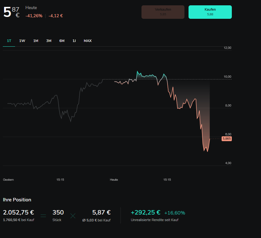This screenshot has height=238, width=261.
Task: Click the -4,12 € daily loss amount
Action: [56, 16]
